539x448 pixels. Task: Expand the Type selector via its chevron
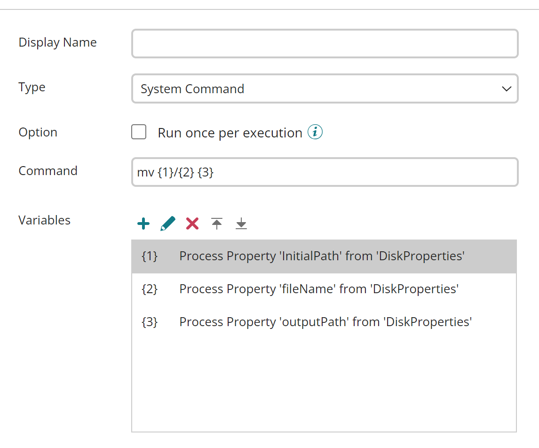pyautogui.click(x=507, y=88)
